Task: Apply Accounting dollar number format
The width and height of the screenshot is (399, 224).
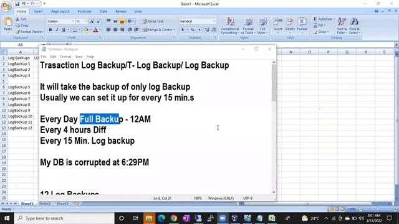Action: (183, 30)
